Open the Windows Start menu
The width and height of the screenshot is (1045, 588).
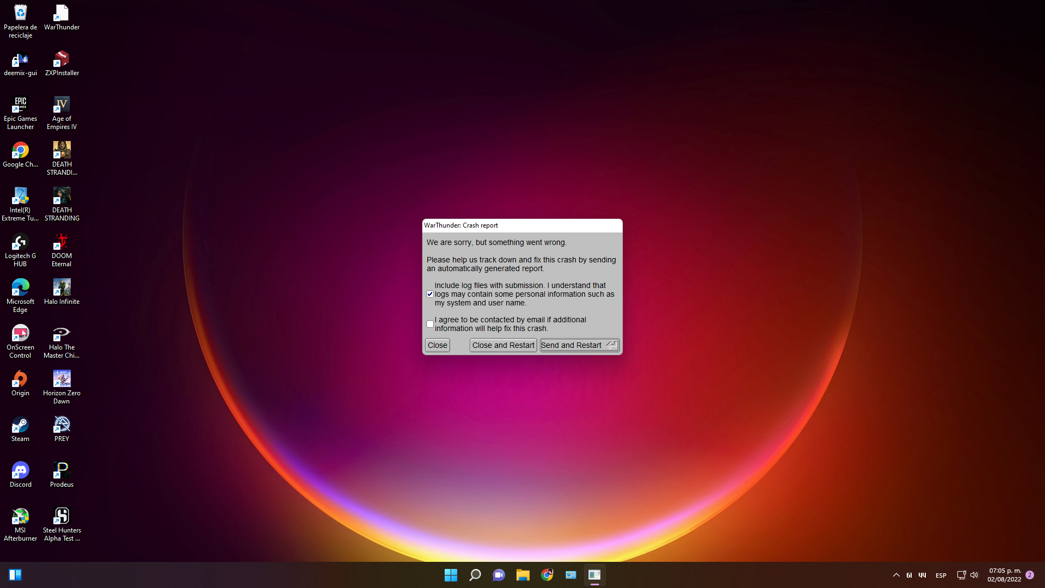click(451, 575)
